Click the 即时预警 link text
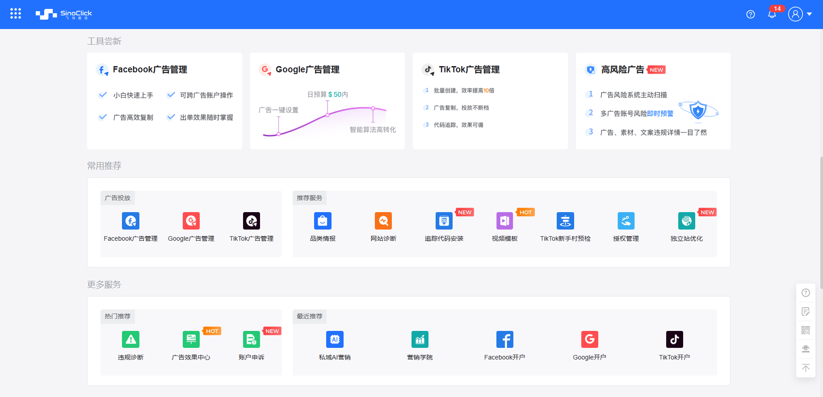The height and width of the screenshot is (397, 823). (660, 113)
